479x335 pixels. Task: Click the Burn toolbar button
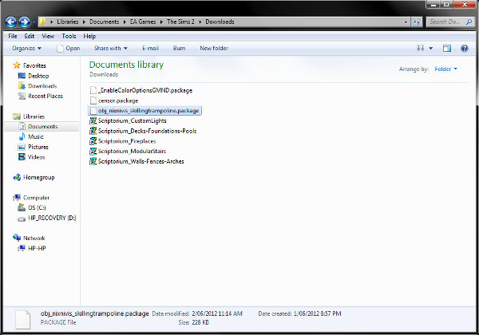tap(180, 48)
